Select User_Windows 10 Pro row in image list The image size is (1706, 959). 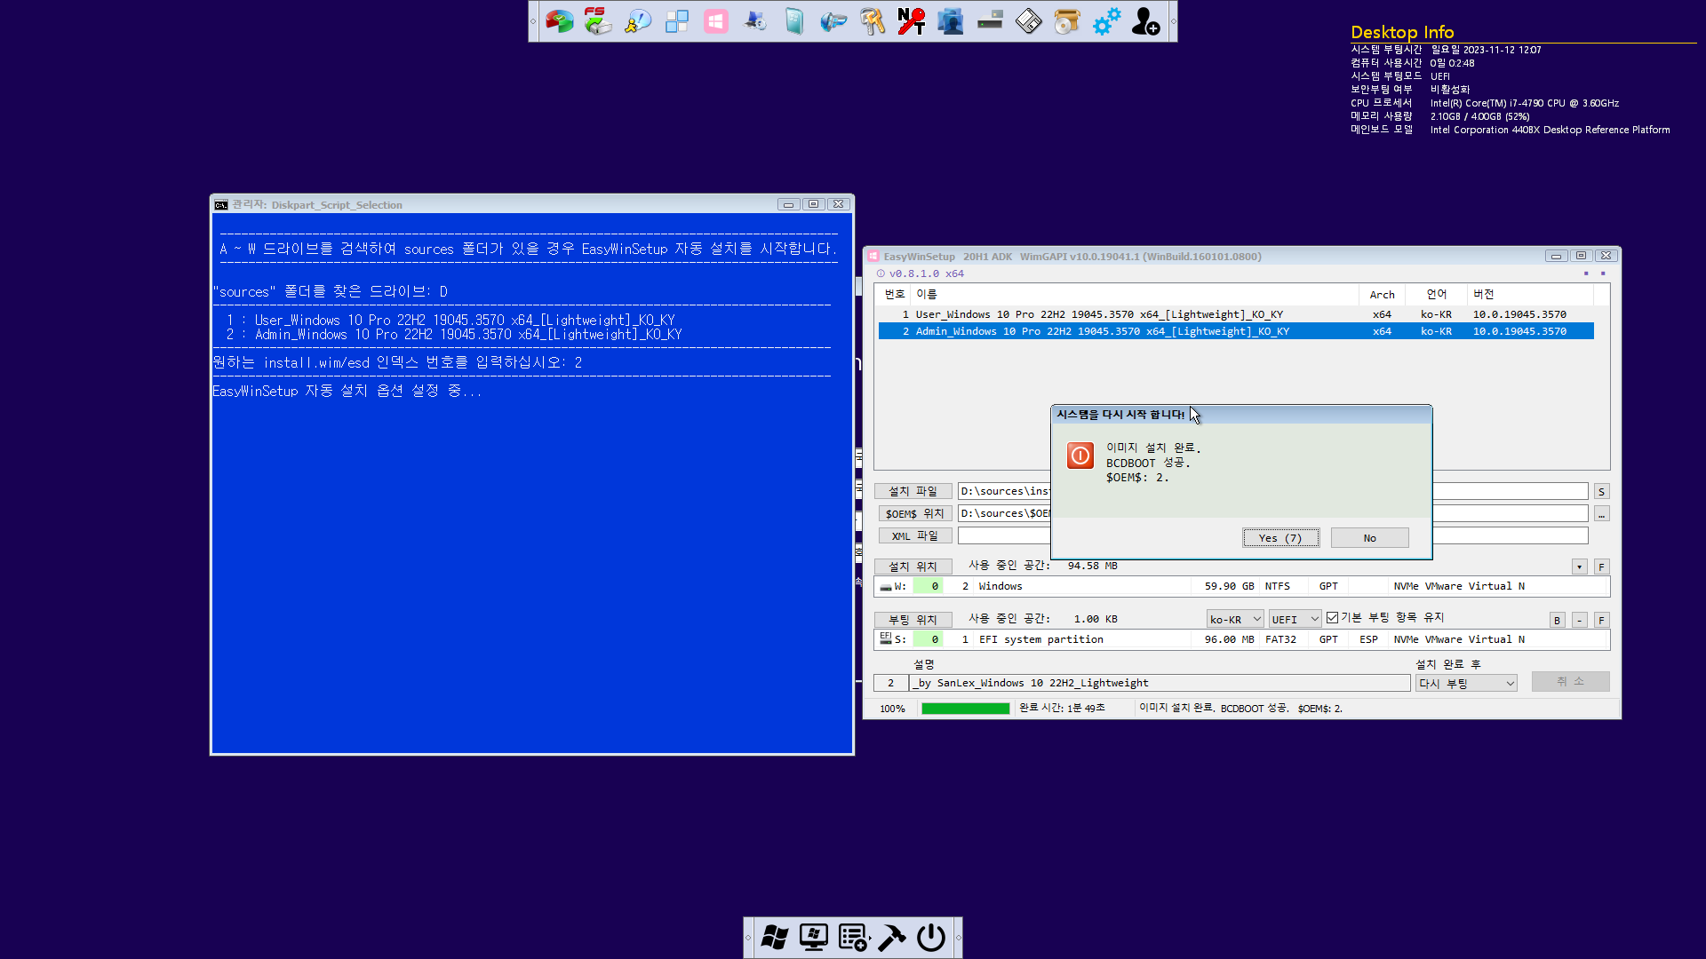tap(1236, 314)
